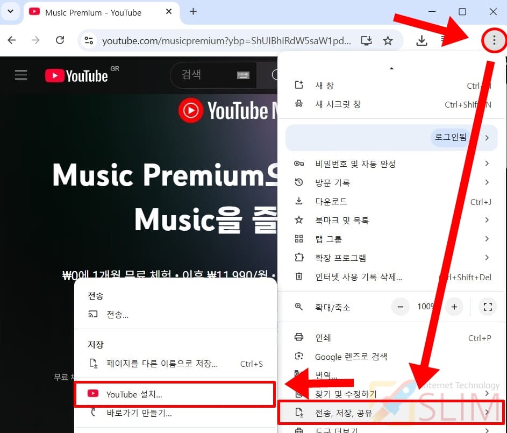Expand 북마크 및 목록 submenu
The width and height of the screenshot is (507, 433).
(x=392, y=220)
